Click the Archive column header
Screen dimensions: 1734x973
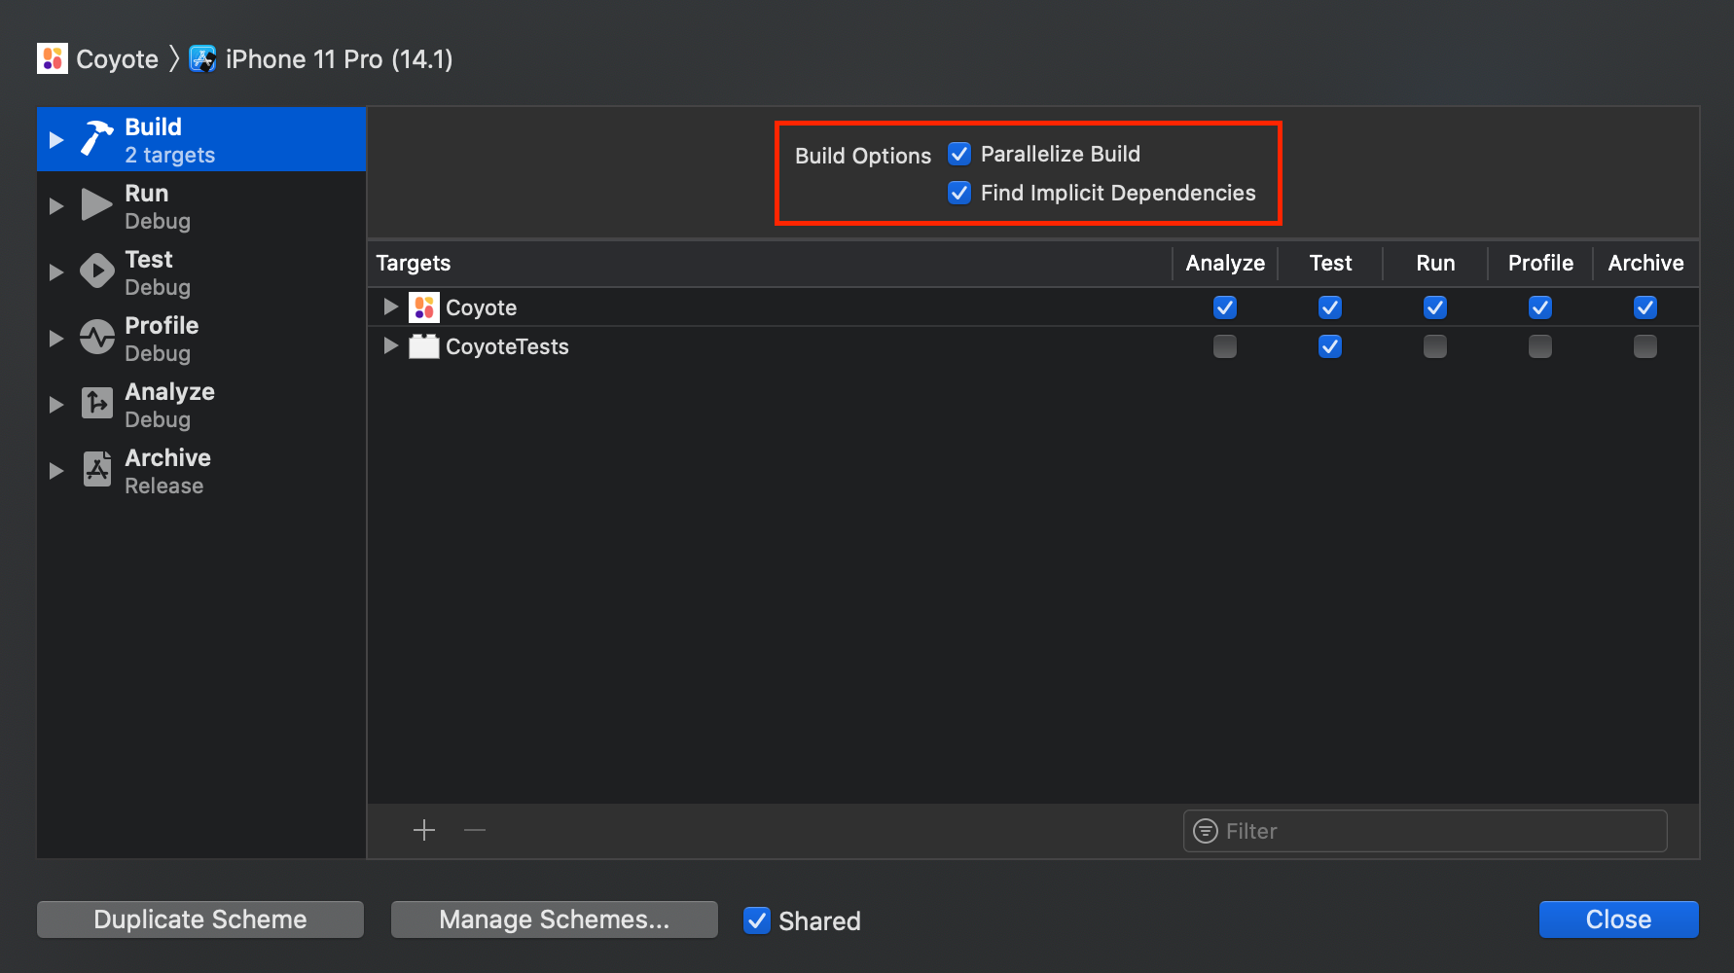1645,263
